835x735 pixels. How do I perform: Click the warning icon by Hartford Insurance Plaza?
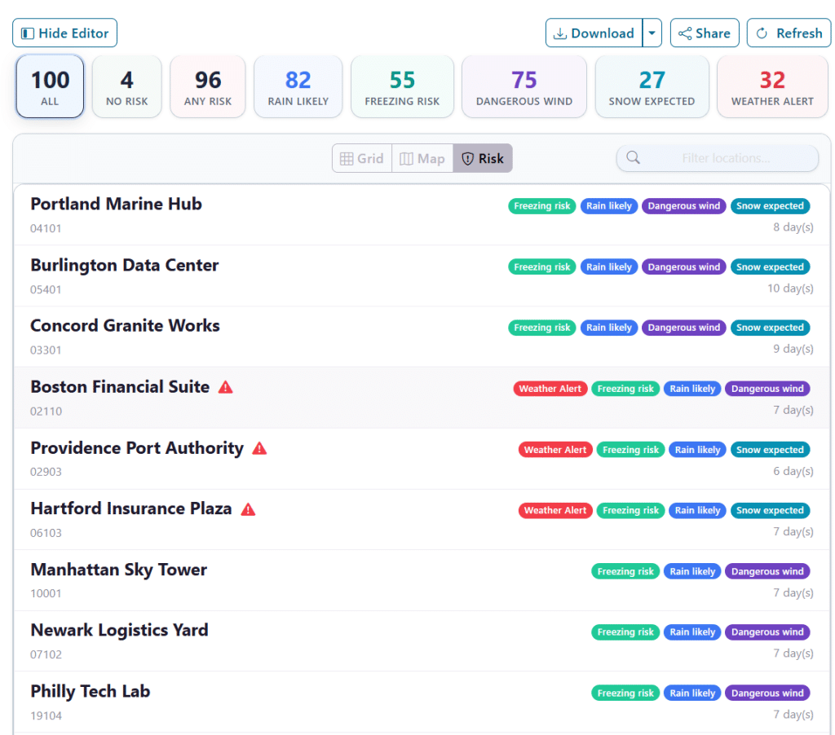point(249,509)
